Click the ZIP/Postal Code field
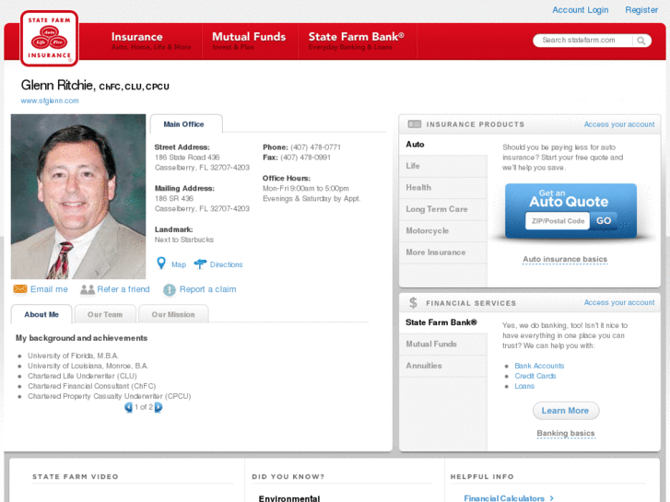This screenshot has width=670, height=502. point(558,221)
